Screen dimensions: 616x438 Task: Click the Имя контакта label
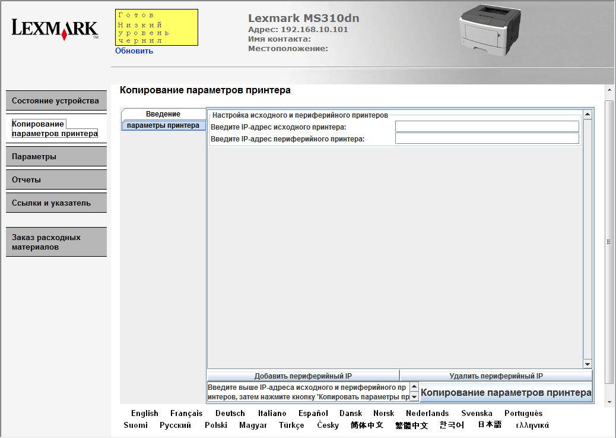tap(280, 39)
